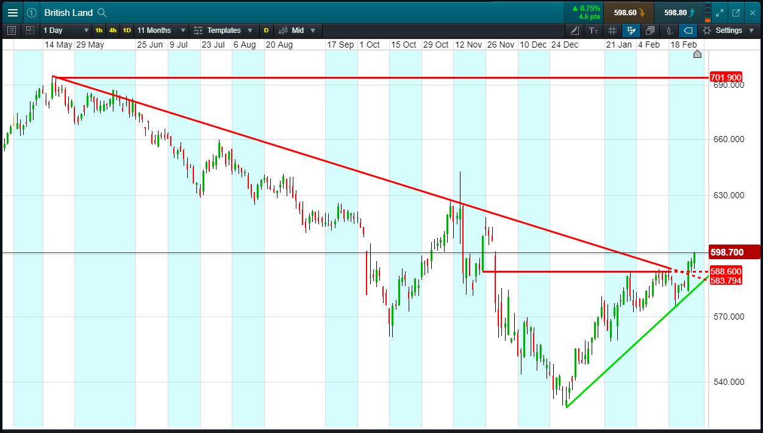
Task: Open the chart list panel icon
Action: click(x=12, y=30)
